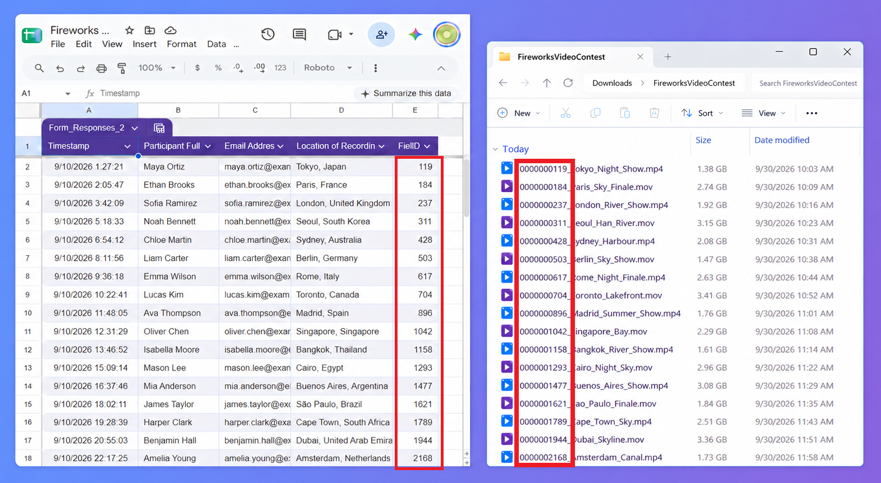Format as percent
Screen dimensions: 881x483
pos(218,68)
